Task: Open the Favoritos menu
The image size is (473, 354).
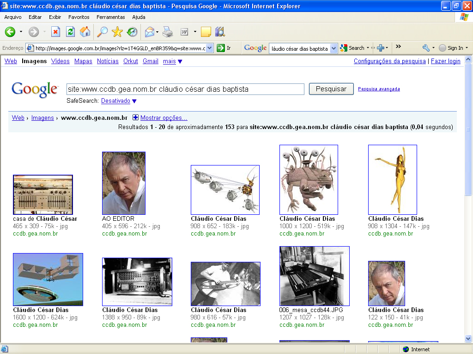Action: [x=79, y=17]
